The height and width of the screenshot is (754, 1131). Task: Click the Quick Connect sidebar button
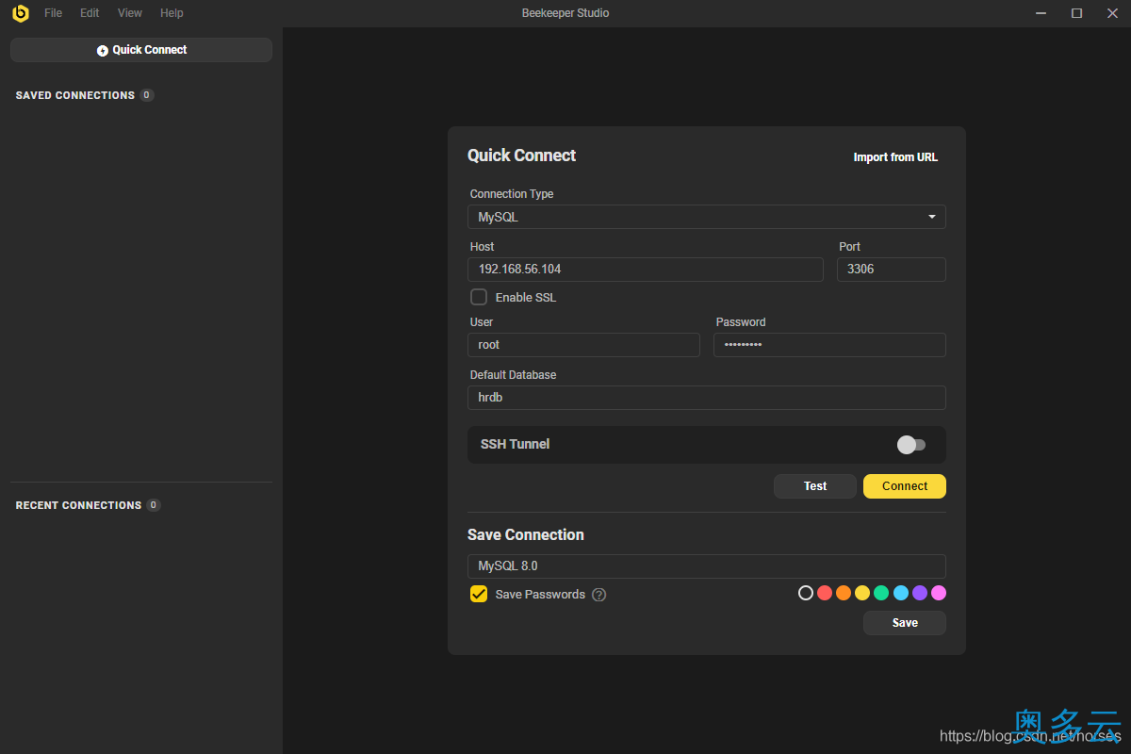click(141, 50)
